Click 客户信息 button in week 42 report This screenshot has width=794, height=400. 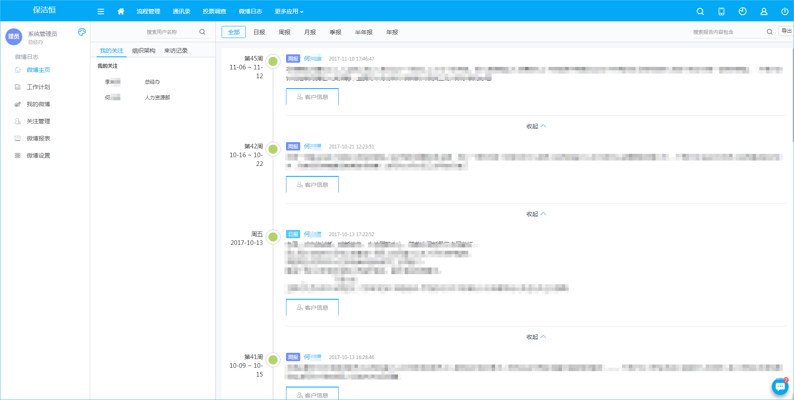312,184
